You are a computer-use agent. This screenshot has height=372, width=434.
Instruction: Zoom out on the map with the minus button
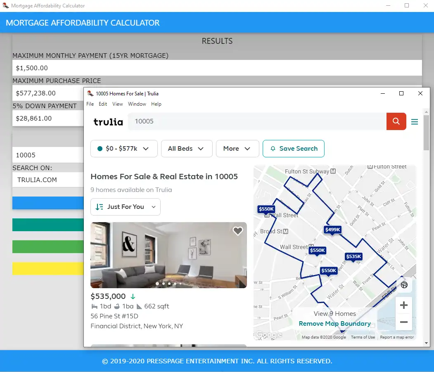(404, 322)
